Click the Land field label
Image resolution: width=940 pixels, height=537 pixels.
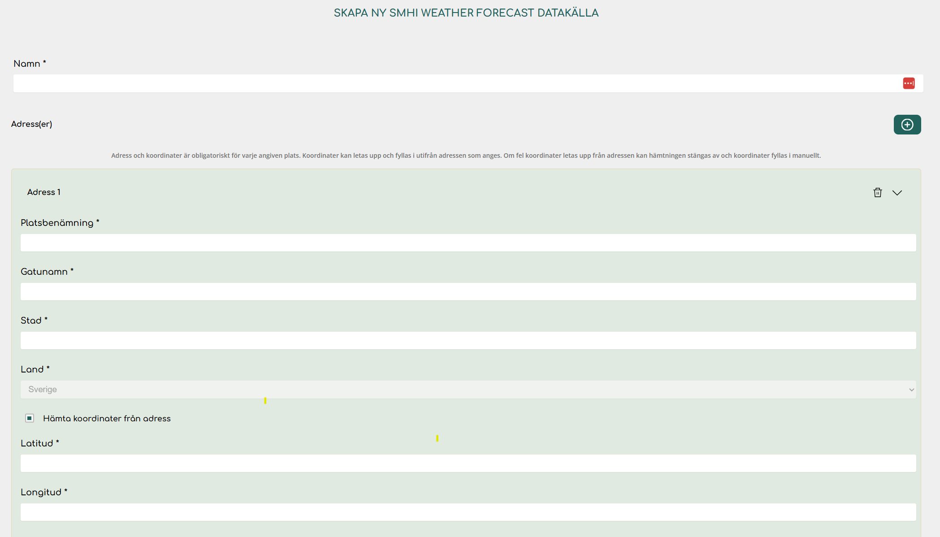(35, 369)
